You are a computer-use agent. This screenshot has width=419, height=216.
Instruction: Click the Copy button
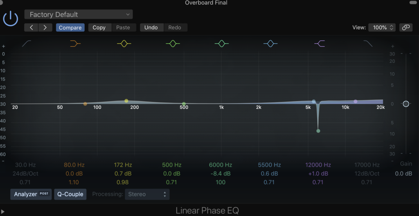coord(99,27)
